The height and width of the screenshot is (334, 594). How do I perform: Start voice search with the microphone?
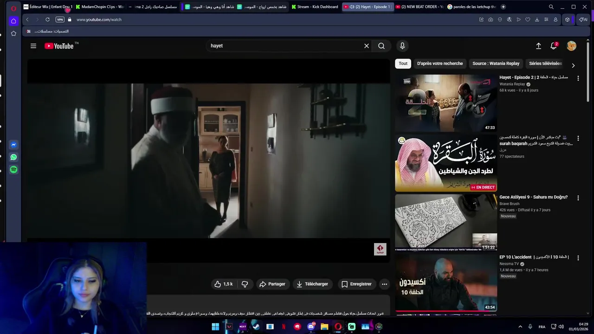402,46
